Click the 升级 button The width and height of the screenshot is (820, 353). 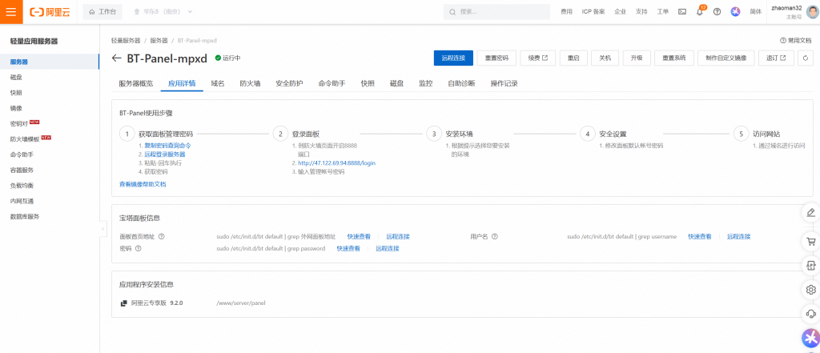637,58
